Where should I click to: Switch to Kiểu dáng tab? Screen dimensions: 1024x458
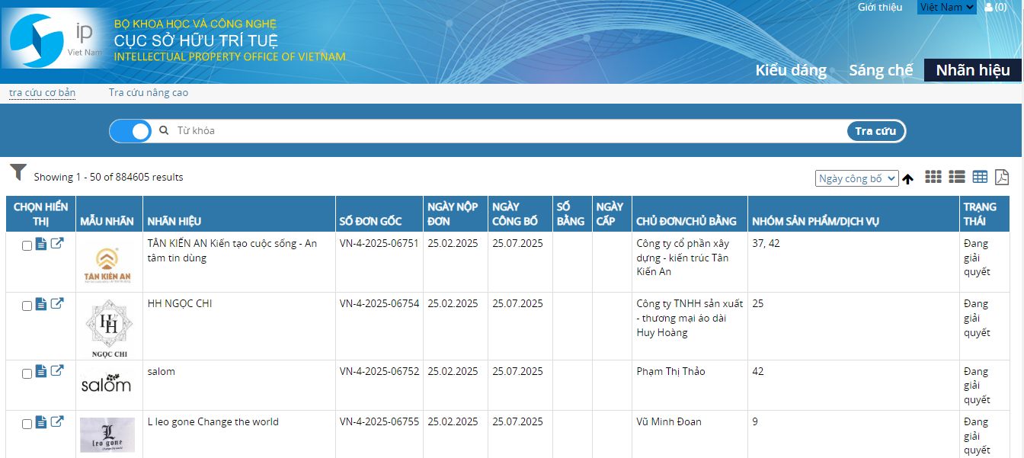[791, 70]
